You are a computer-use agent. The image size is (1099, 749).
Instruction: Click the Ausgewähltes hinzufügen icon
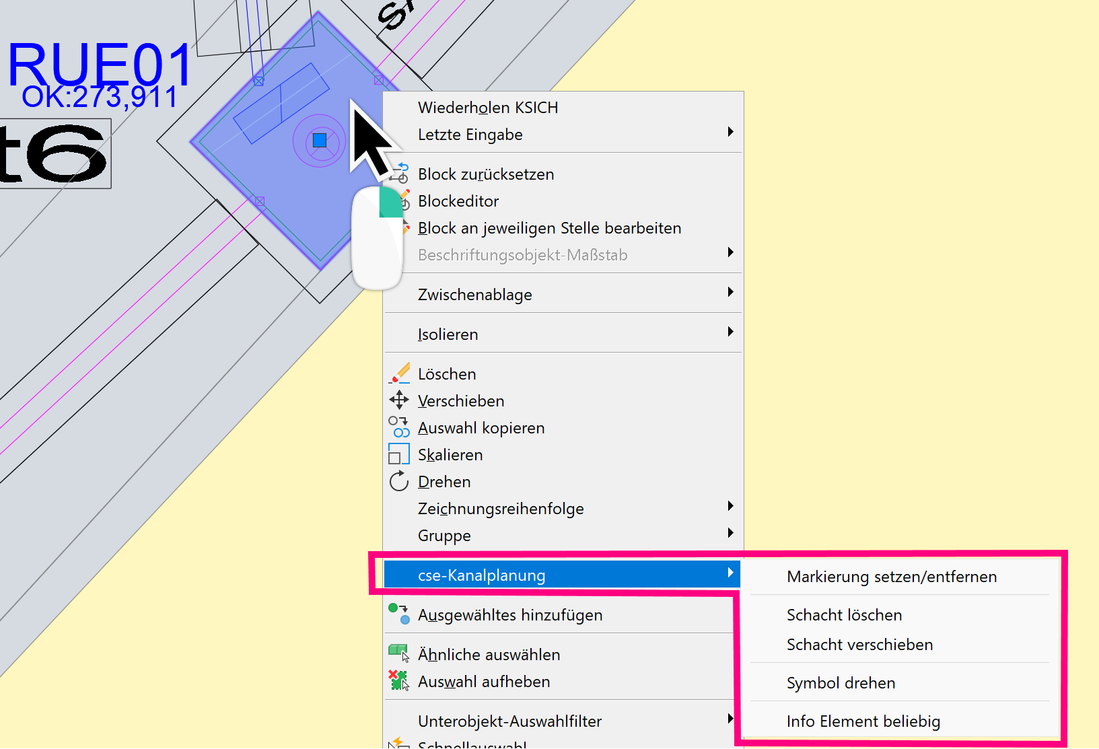point(399,614)
